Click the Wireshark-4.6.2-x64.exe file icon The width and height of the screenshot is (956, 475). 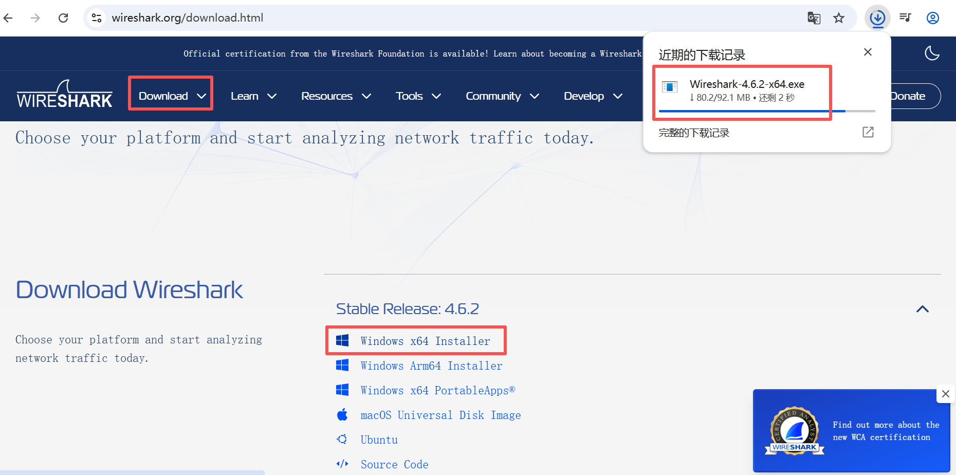[670, 87]
